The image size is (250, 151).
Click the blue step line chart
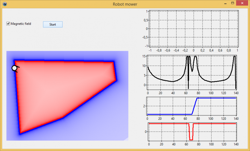[x=192, y=106]
